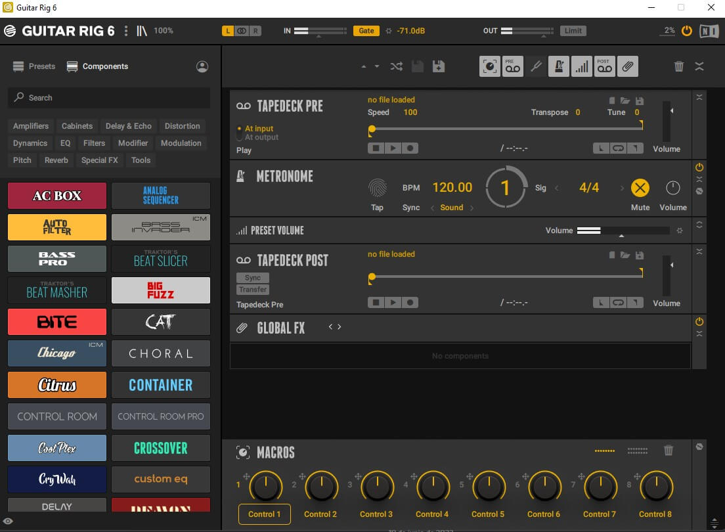The height and width of the screenshot is (532, 725).
Task: Save recording in Tapedeck Pre
Action: (x=640, y=100)
